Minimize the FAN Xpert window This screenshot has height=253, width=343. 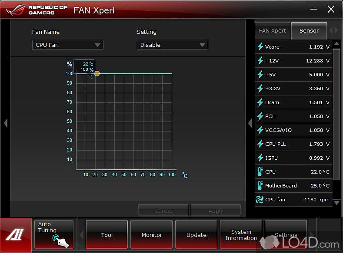click(313, 9)
